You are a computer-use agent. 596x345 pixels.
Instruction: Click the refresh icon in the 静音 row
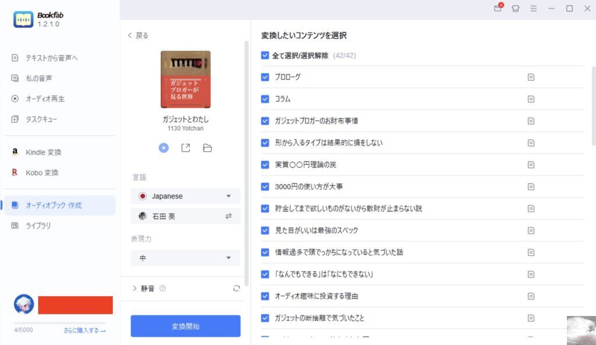tap(236, 288)
